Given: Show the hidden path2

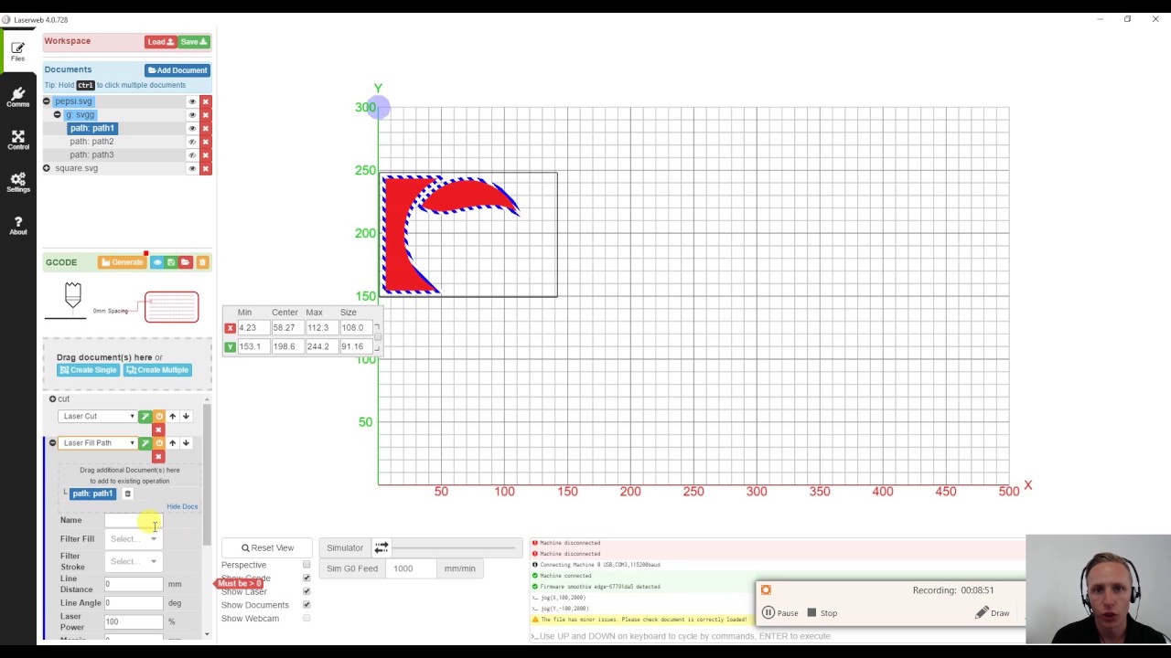Looking at the screenshot, I should click(x=192, y=142).
